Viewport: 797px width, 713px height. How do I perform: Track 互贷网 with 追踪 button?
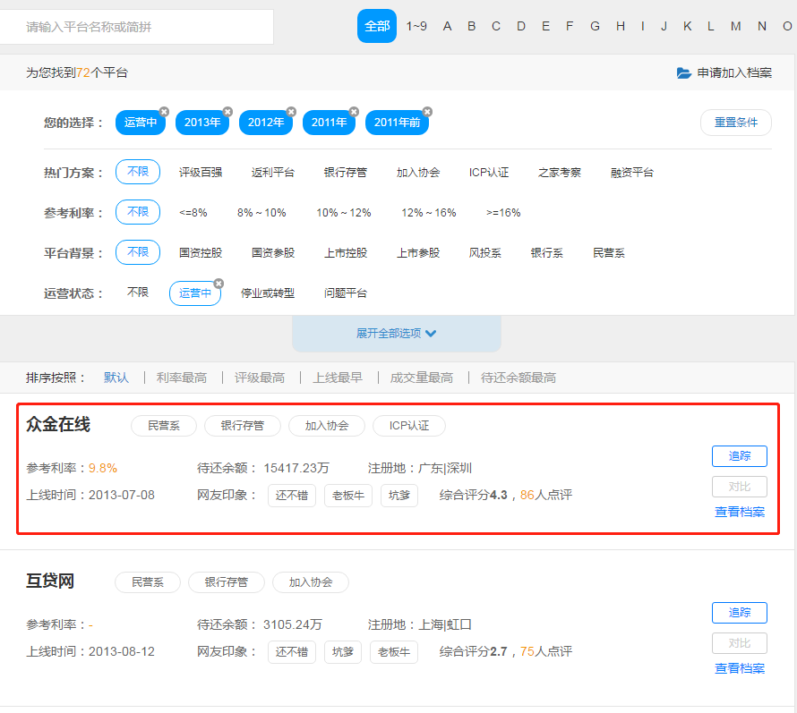(x=740, y=613)
